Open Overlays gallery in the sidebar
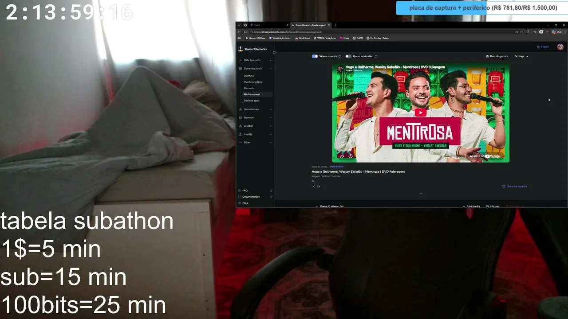This screenshot has width=568, height=319. [x=253, y=82]
